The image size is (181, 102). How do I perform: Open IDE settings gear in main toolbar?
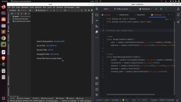click(x=89, y=10)
